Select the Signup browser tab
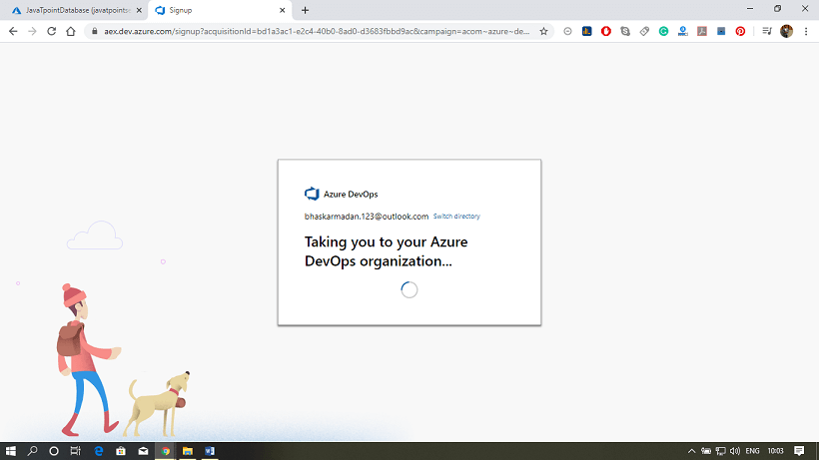The width and height of the screenshot is (819, 460). [x=220, y=10]
